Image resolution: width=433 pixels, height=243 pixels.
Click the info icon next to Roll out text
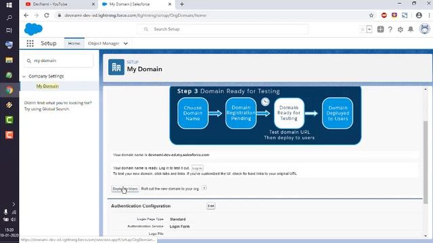(x=204, y=188)
